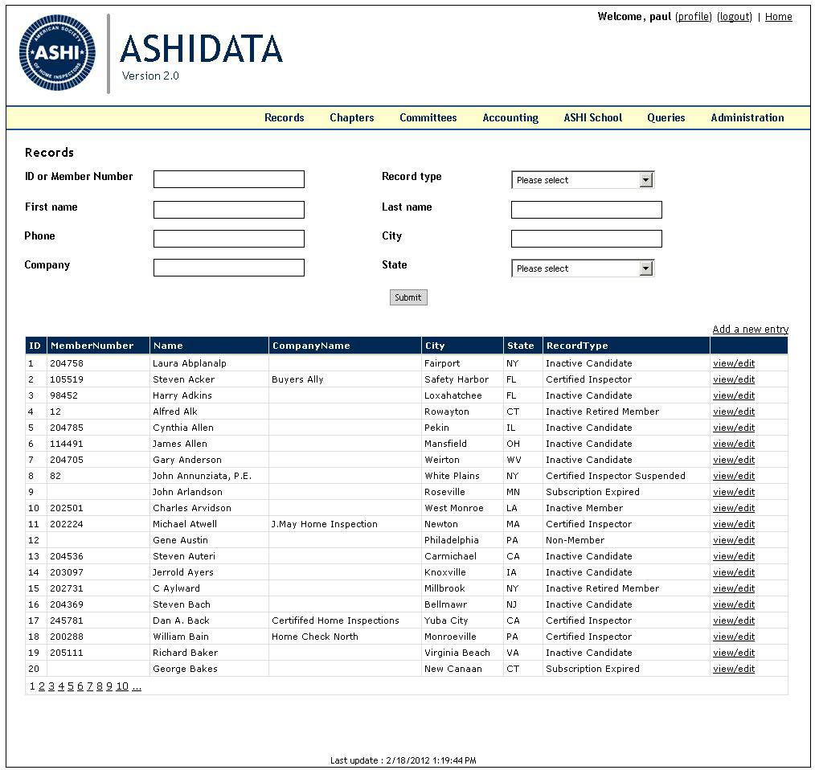The image size is (815, 770).
Task: Open view/edit for Dan A. Back
Action: pos(733,621)
